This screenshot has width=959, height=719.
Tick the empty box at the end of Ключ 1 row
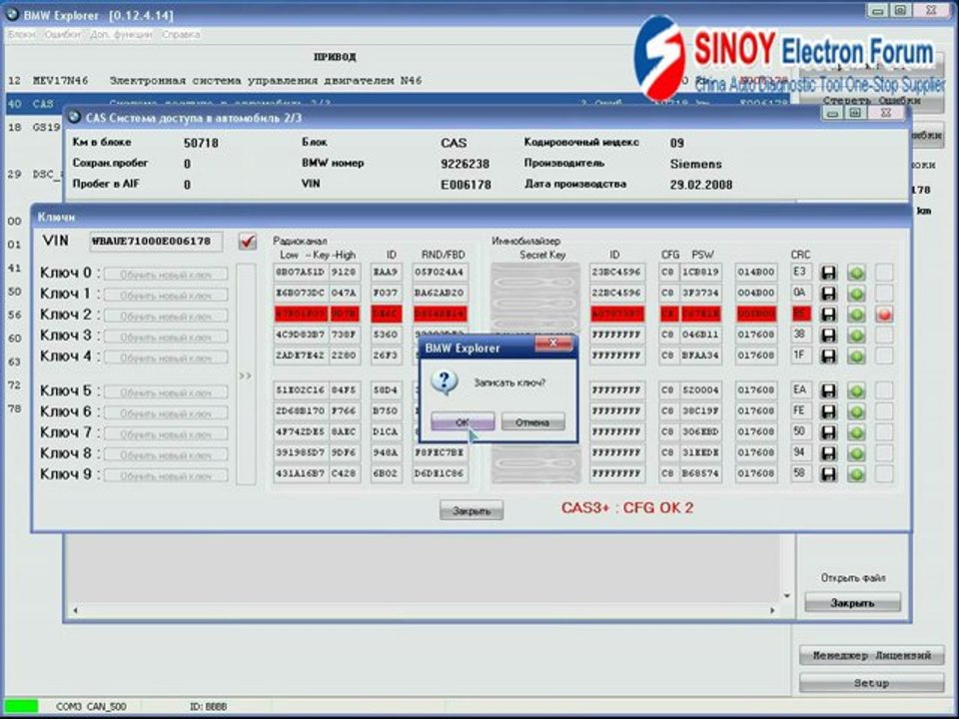point(884,294)
